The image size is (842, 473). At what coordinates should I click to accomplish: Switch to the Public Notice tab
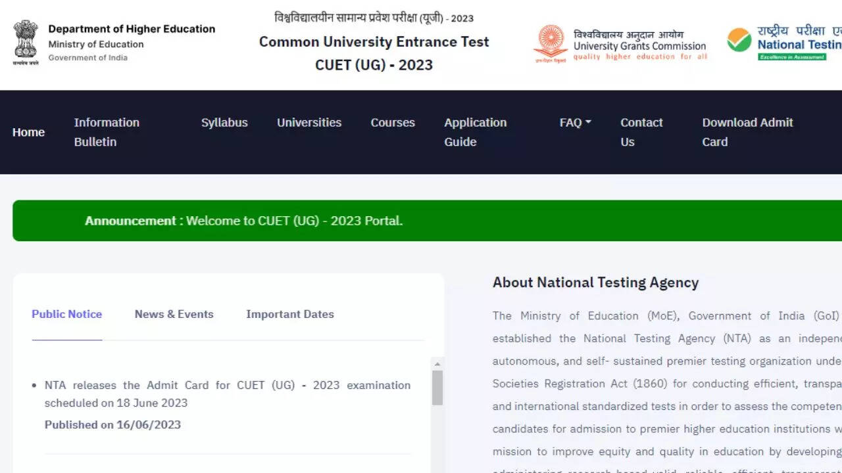coord(66,314)
